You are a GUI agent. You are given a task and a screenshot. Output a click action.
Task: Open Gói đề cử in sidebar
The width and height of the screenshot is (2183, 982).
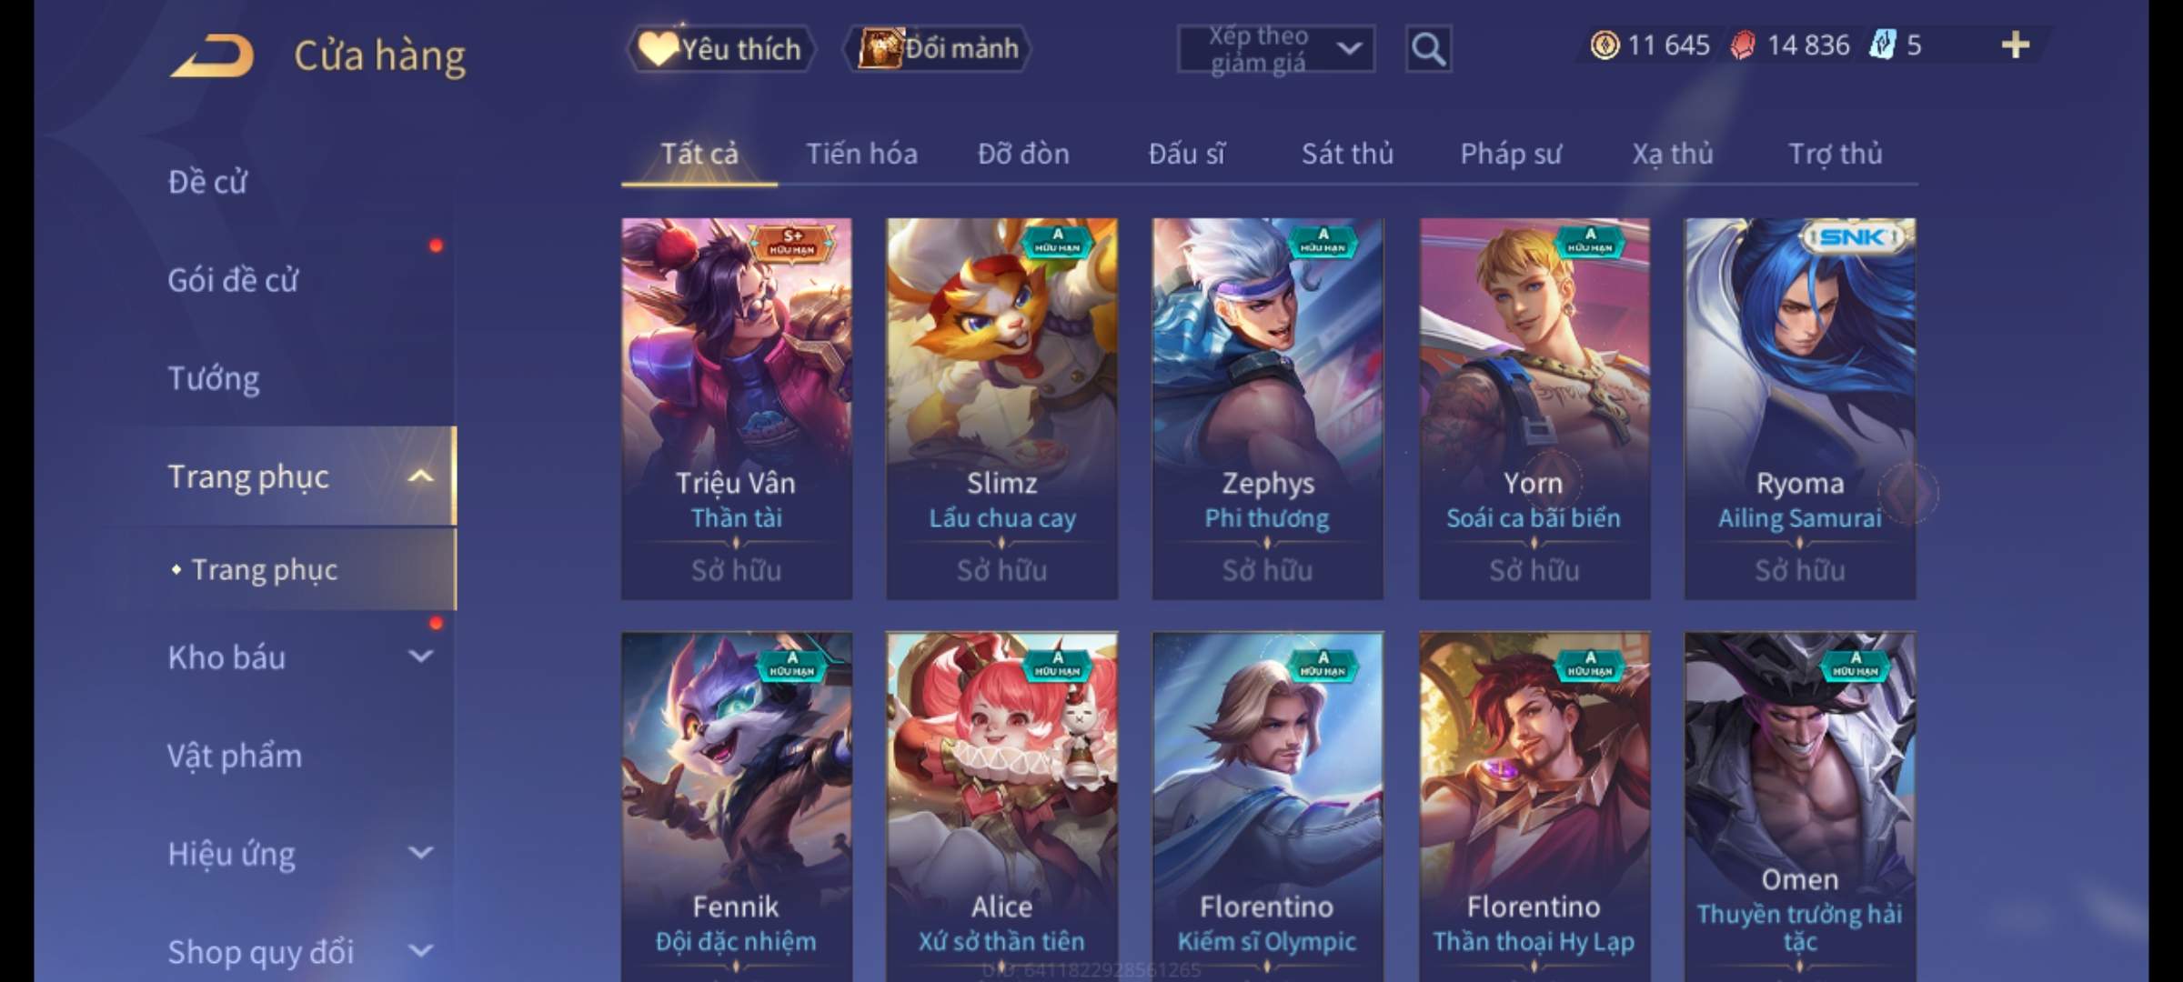(233, 280)
